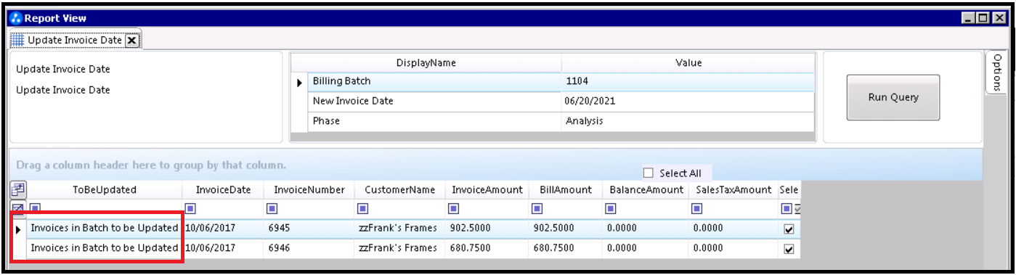Open filter operator icon under Sele column
This screenshot has height=275, width=1016.
tap(787, 209)
